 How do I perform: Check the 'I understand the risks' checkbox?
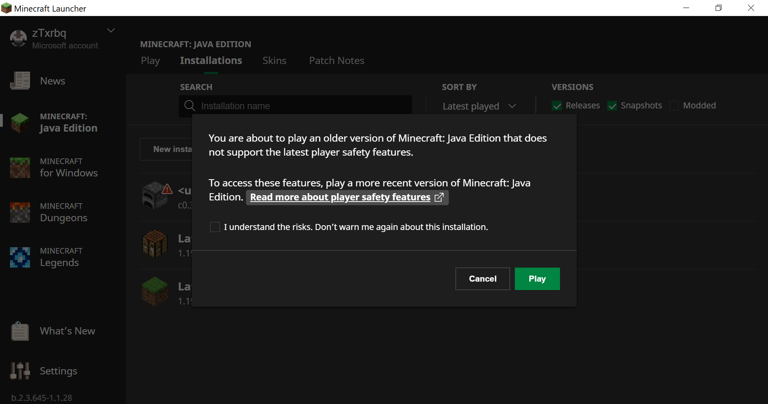coord(215,227)
